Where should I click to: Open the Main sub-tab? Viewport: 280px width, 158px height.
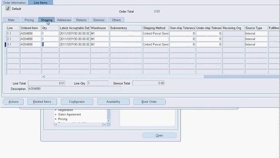(x=11, y=20)
